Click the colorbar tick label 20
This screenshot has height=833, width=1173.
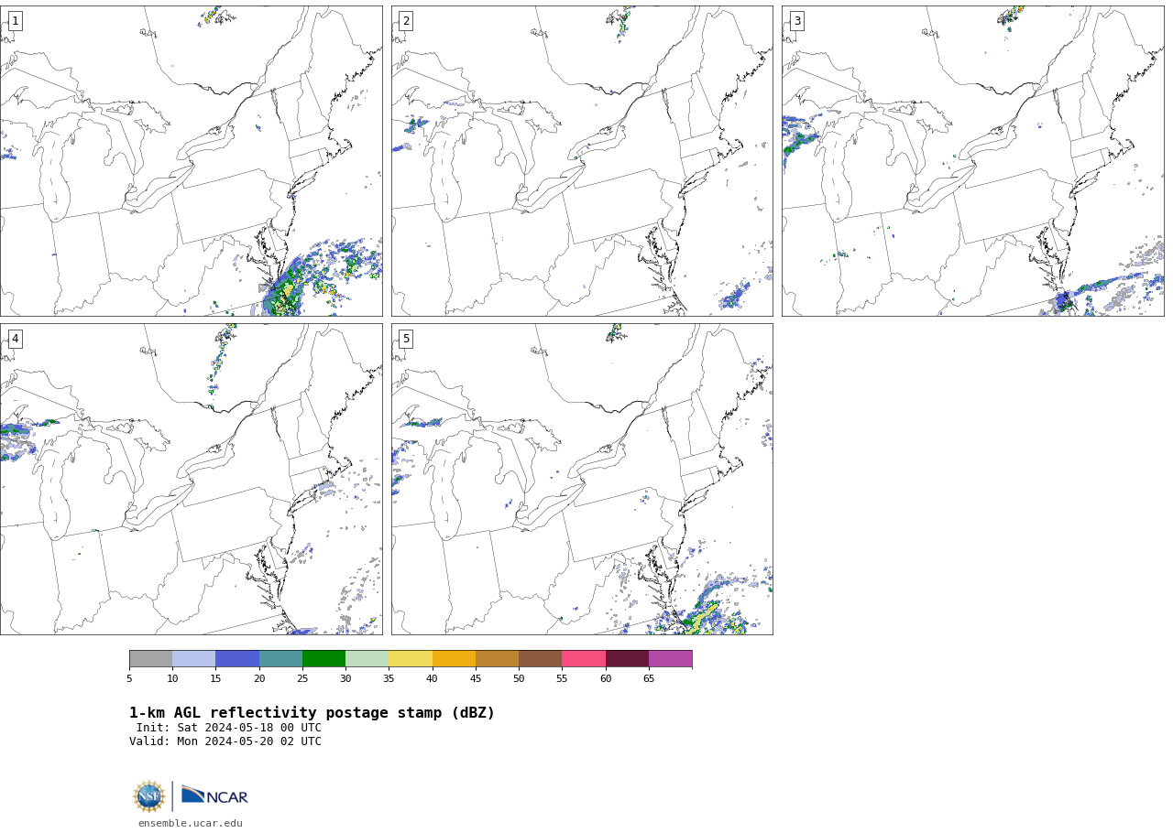(259, 678)
